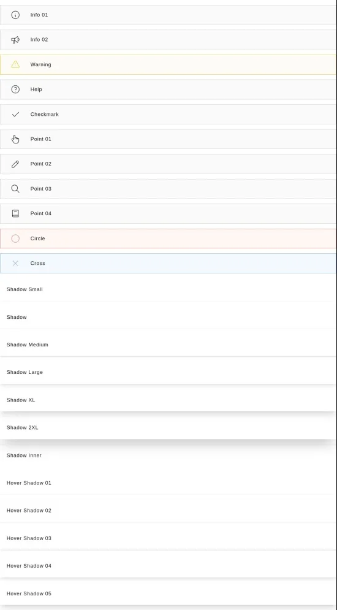Image resolution: width=337 pixels, height=610 pixels.
Task: Click the question mark Help icon
Action: click(x=15, y=90)
